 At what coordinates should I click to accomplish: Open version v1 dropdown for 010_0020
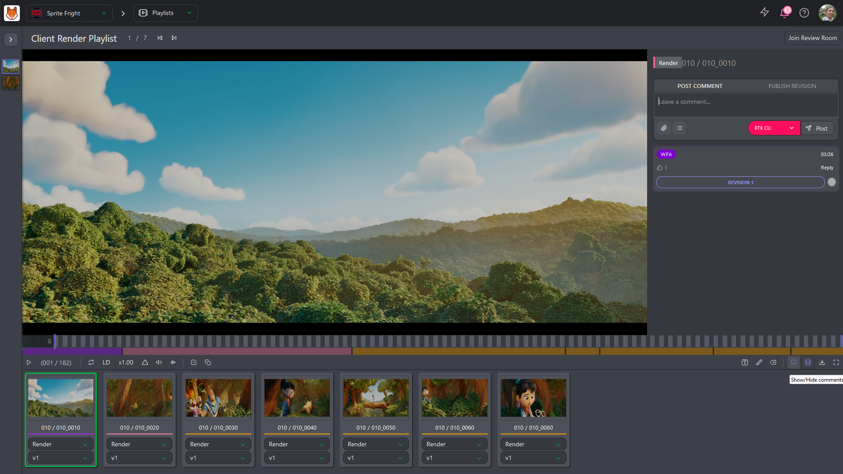pos(139,458)
